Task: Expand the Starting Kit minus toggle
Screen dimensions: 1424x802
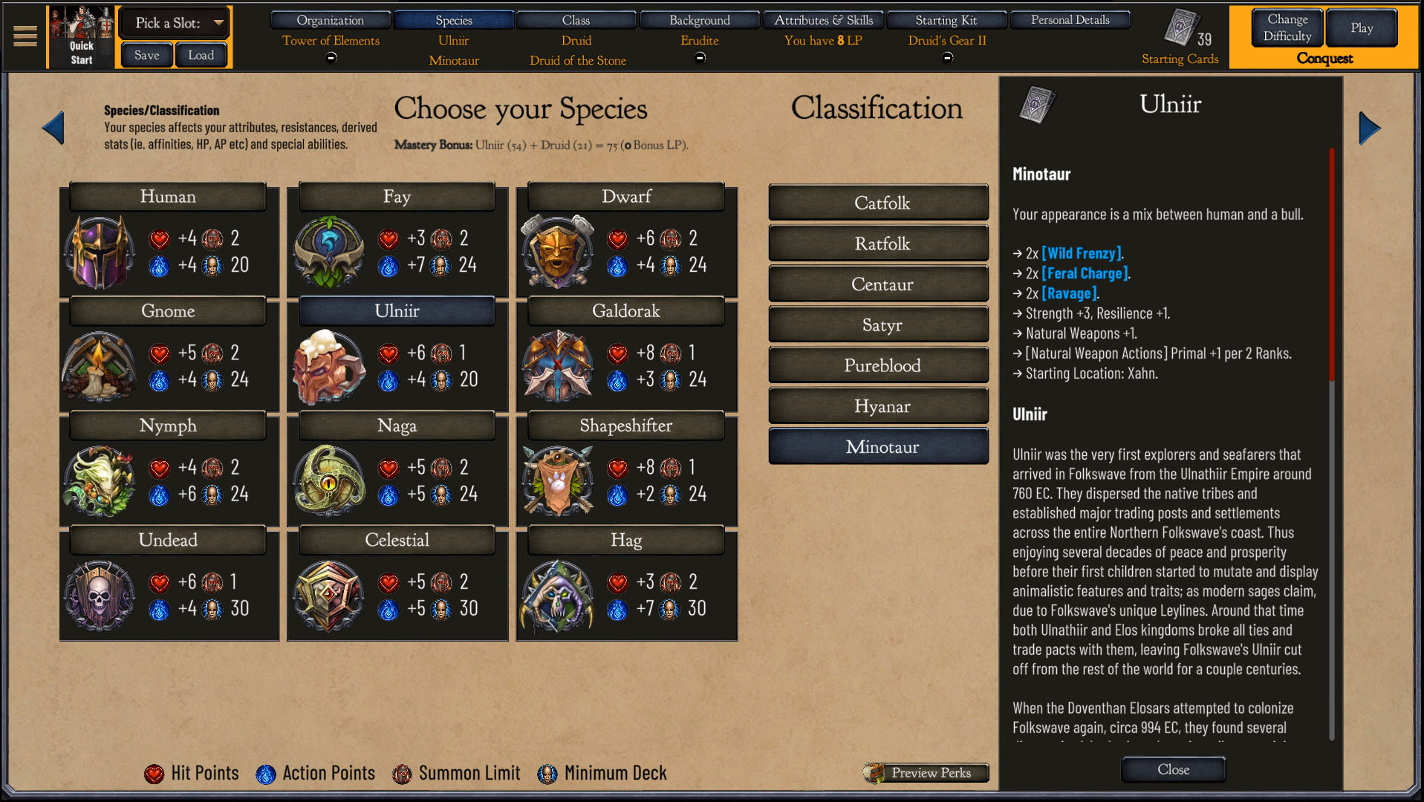Action: pos(947,58)
